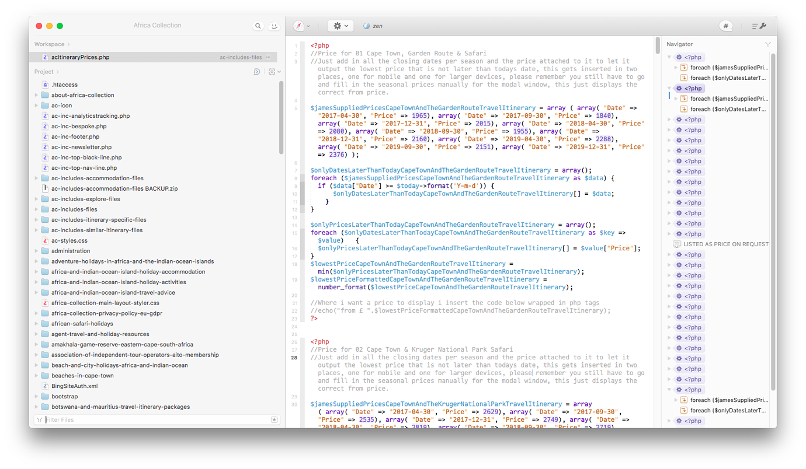This screenshot has height=469, width=806.
Task: Expand the bootstrap folder
Action: pyautogui.click(x=36, y=397)
